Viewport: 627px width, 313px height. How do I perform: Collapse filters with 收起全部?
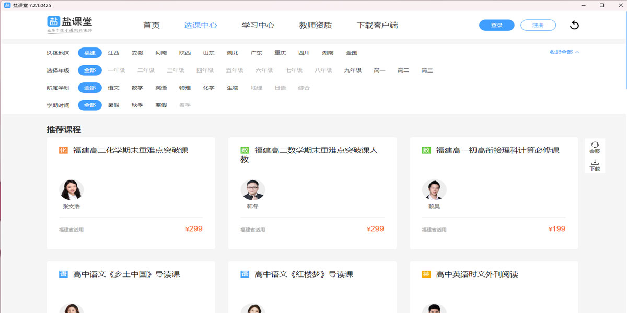click(x=564, y=52)
